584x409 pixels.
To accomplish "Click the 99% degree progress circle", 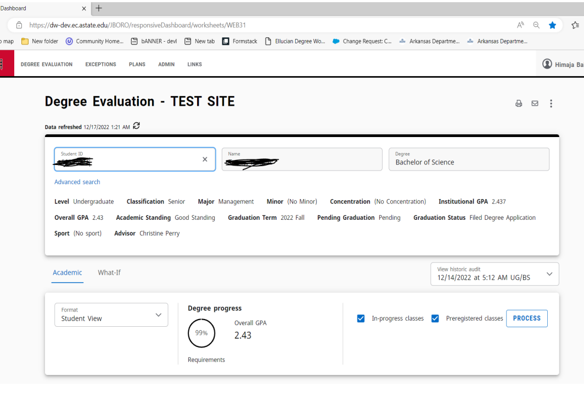I will 201,333.
